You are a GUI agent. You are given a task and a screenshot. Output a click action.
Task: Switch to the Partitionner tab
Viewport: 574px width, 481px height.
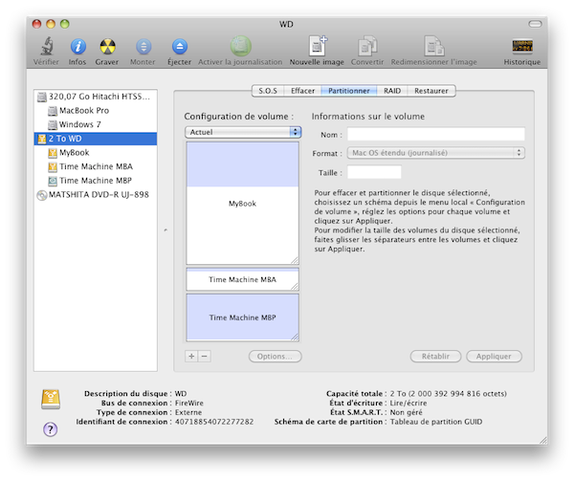point(349,91)
